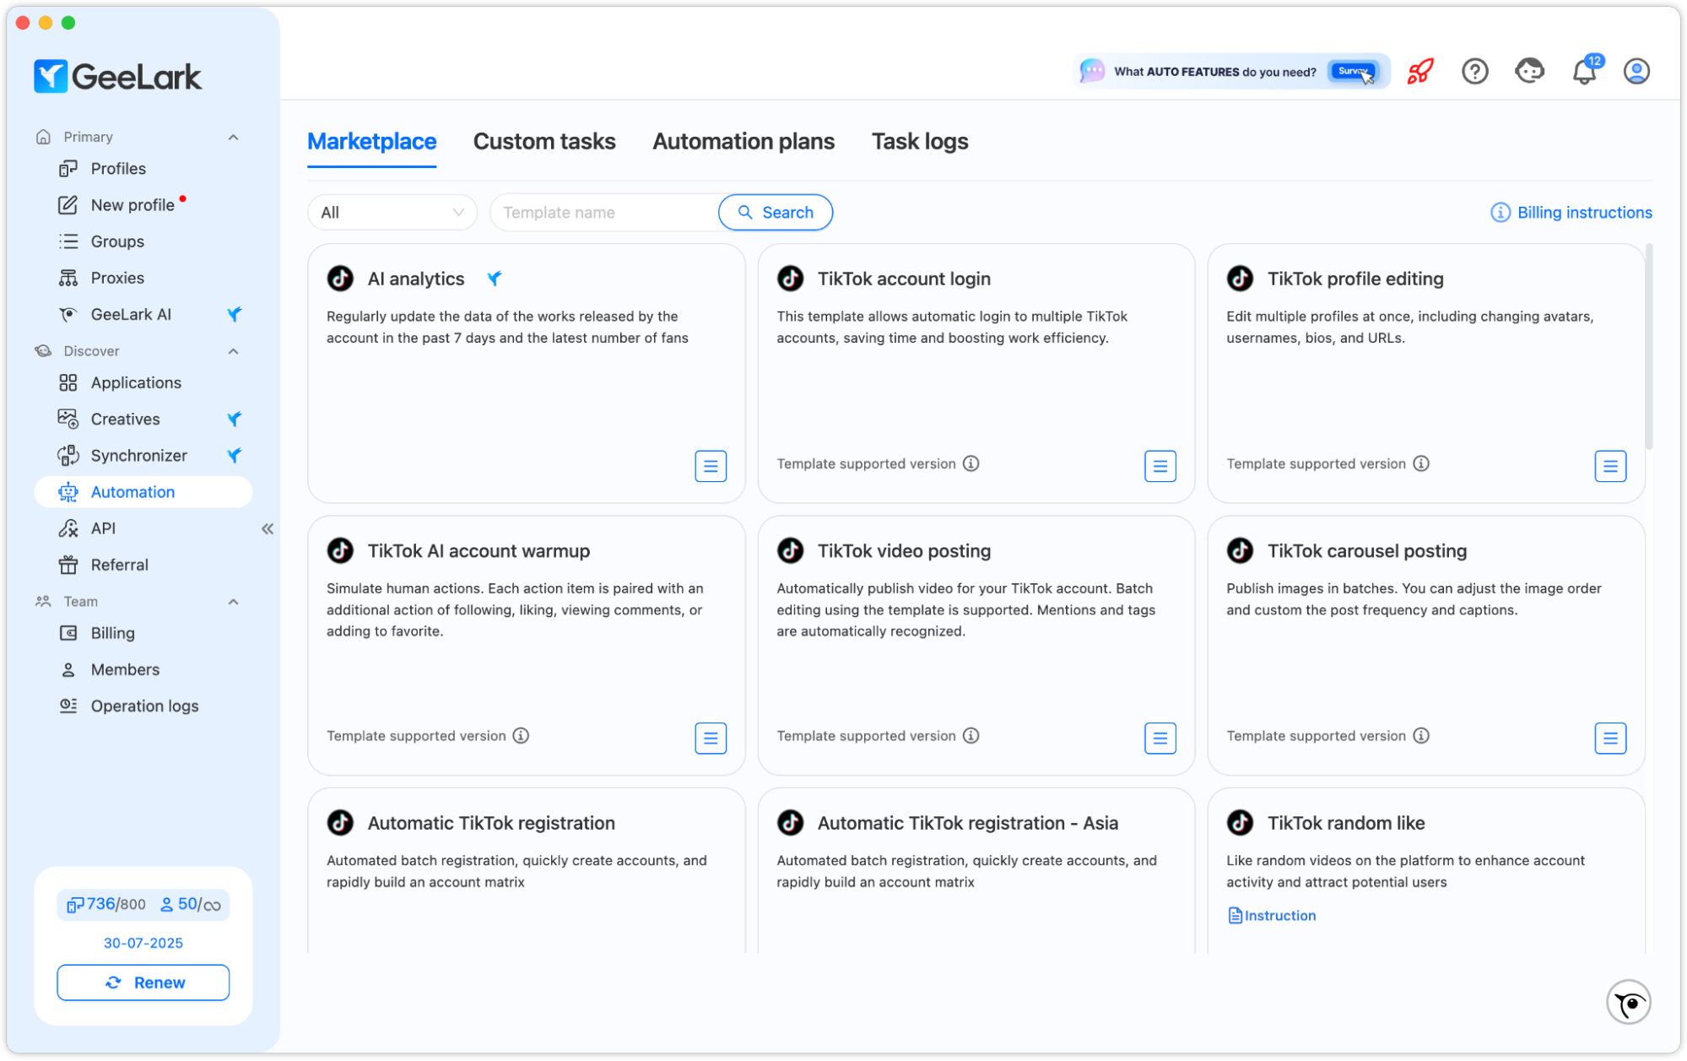Open TikTok carousel posting details list icon
Viewport: 1687px width, 1061px height.
click(x=1610, y=739)
